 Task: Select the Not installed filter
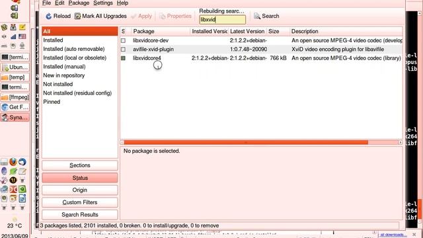point(80,84)
